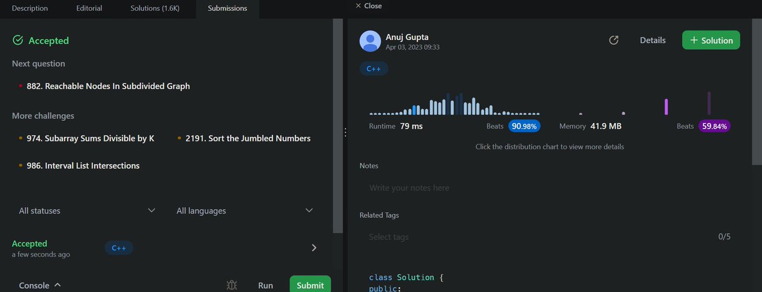Click the Details button
Image resolution: width=762 pixels, height=292 pixels.
(x=653, y=40)
